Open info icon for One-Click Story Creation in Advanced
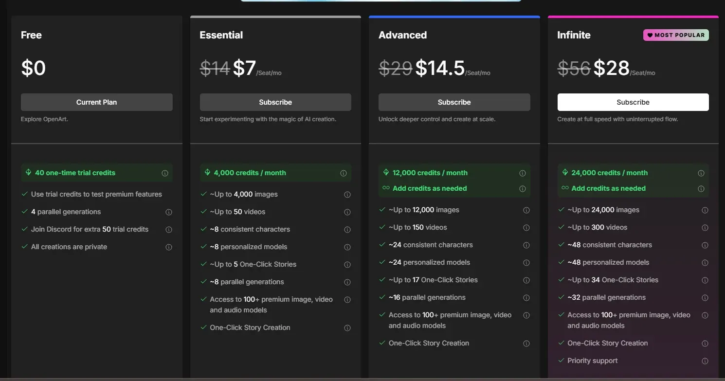 [x=526, y=343]
